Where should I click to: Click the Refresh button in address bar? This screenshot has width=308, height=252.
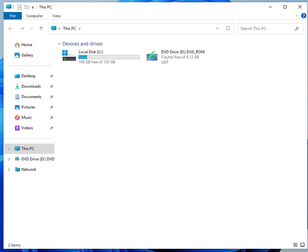pyautogui.click(x=228, y=29)
